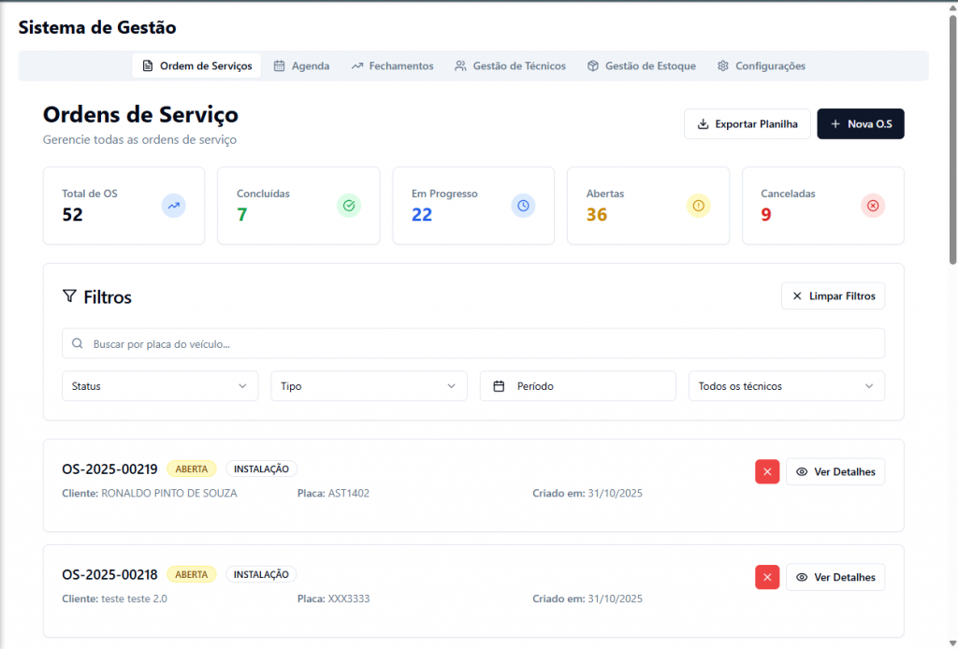Open the Todos os técnicos dropdown
This screenshot has height=649, width=958.
pos(786,386)
